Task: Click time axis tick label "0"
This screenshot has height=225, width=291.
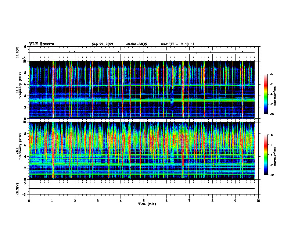Action: click(x=29, y=201)
